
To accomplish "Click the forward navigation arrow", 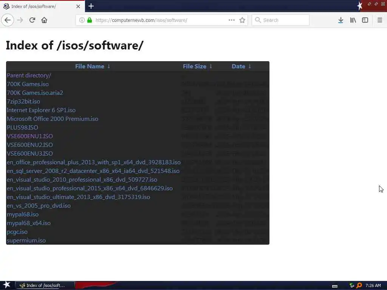I will point(20,20).
